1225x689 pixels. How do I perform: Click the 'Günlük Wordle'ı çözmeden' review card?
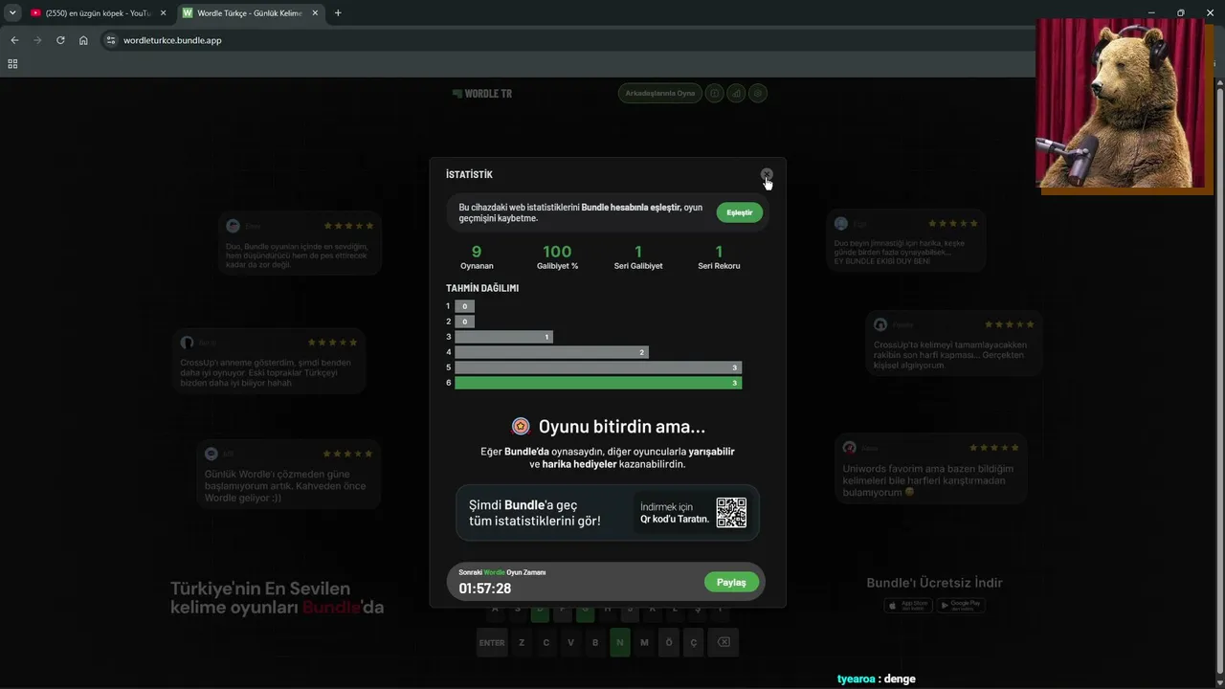pos(289,474)
